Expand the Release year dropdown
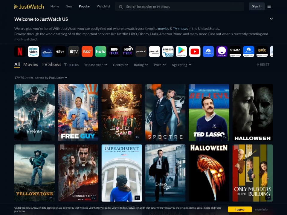The image size is (287, 215). click(x=95, y=65)
